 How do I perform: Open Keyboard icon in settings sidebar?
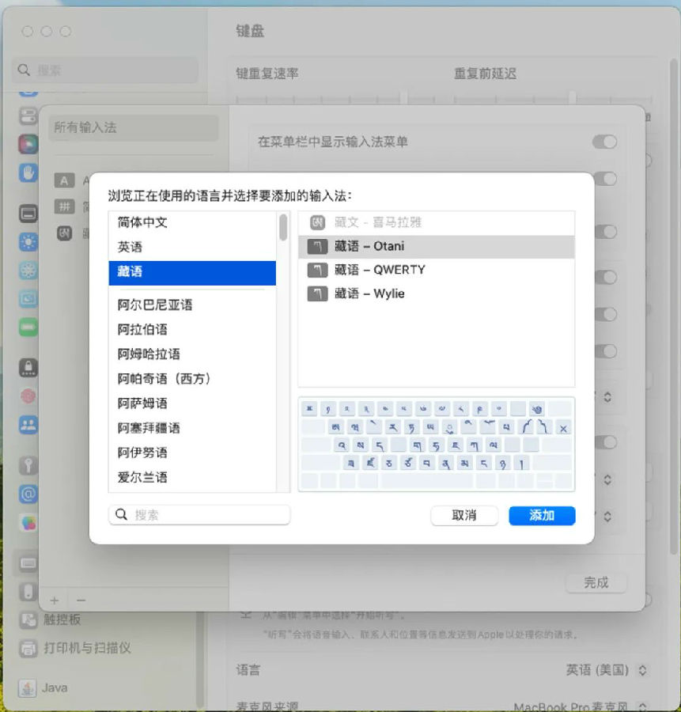tap(28, 563)
